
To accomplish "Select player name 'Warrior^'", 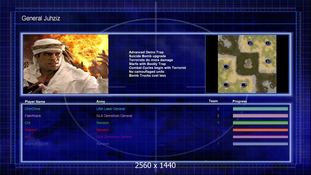I will click(31, 130).
